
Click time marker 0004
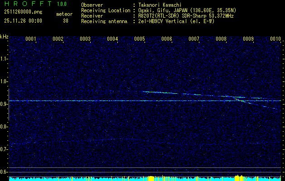(x=112, y=38)
